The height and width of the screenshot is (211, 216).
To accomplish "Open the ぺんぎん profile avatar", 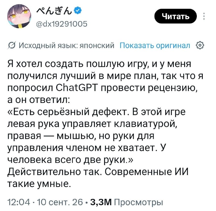I will (19, 16).
